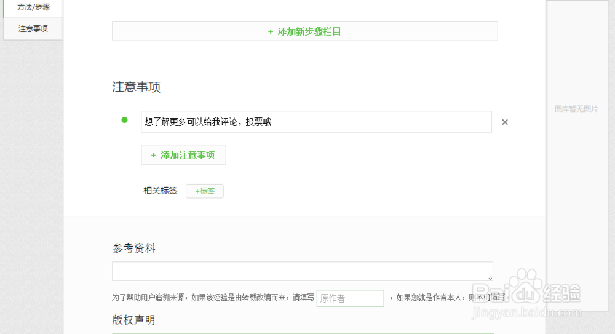Click the 注意事项 section heading
Image resolution: width=615 pixels, height=334 pixels.
click(x=136, y=87)
